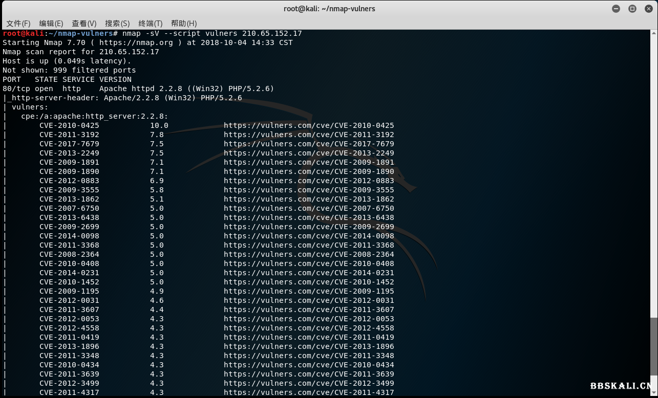
Task: Open the vulners link for CVE-2010-0425
Action: [x=309, y=126]
